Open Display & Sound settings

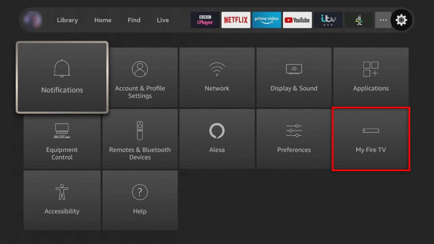pyautogui.click(x=294, y=78)
